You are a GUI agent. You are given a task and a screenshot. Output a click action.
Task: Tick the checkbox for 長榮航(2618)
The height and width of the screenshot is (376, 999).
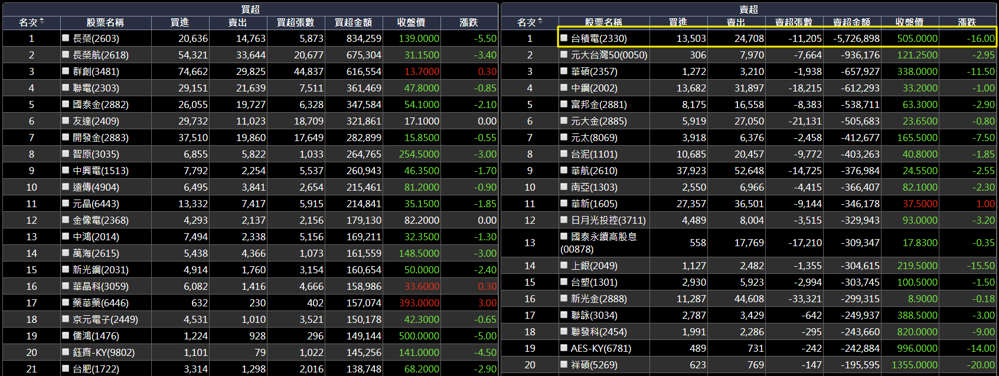tap(66, 54)
